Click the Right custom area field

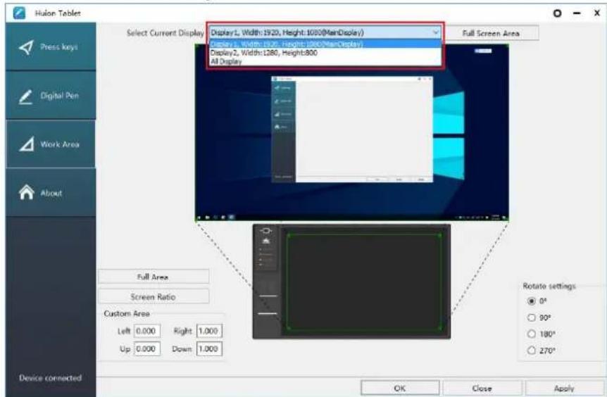209,331
